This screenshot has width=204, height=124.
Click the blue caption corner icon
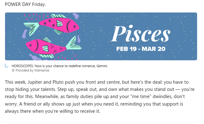(x=7, y=66)
